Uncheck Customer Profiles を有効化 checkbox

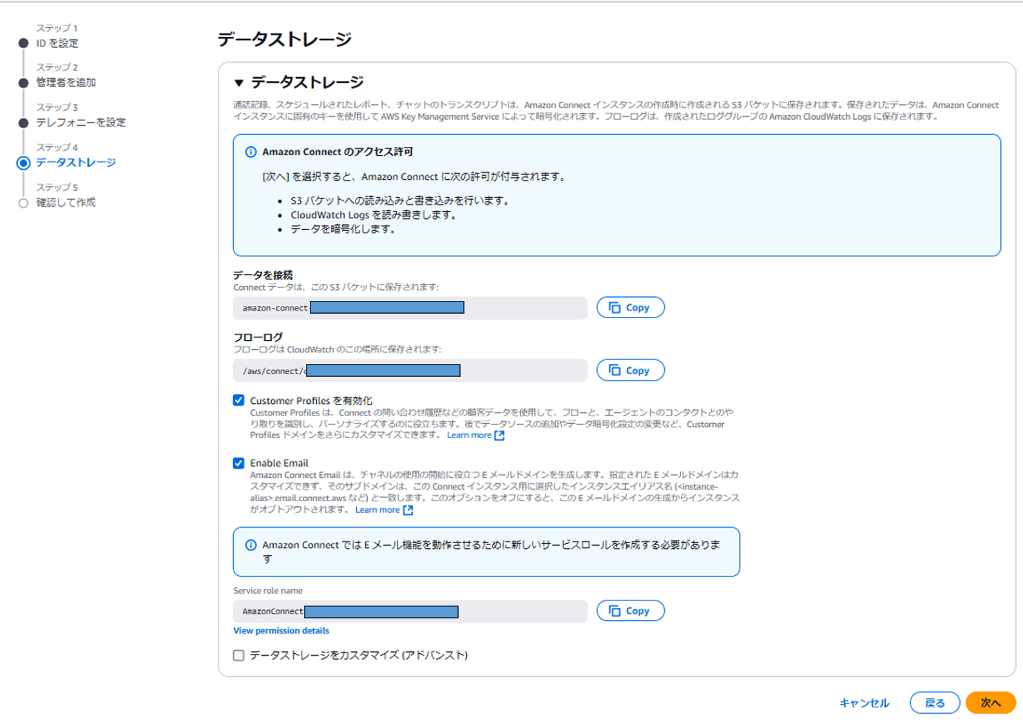(x=238, y=400)
